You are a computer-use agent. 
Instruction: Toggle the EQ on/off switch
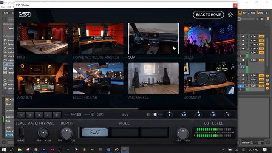point(155,114)
